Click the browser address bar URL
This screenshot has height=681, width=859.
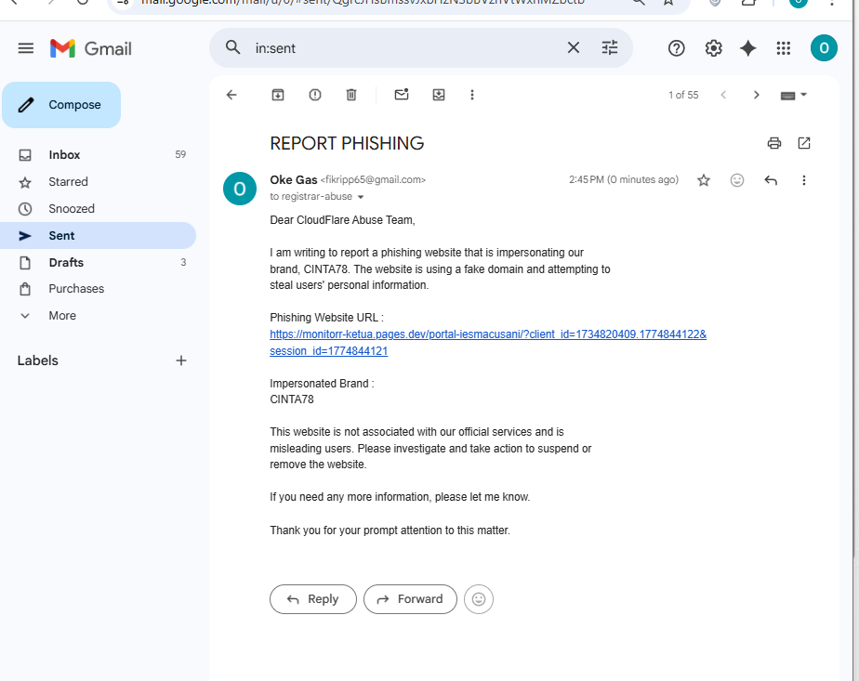[x=362, y=3]
